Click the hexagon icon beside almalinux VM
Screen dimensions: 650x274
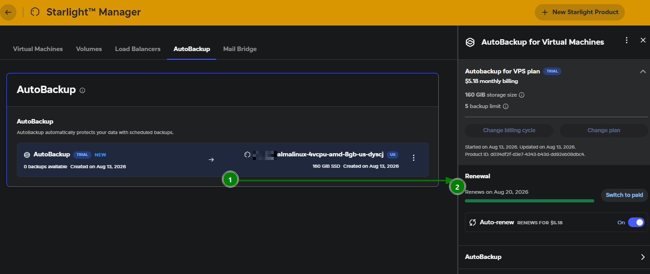(247, 155)
